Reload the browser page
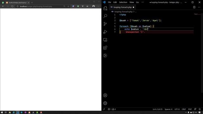Image resolution: width=203 pixels, height=114 pixels. (12, 6)
